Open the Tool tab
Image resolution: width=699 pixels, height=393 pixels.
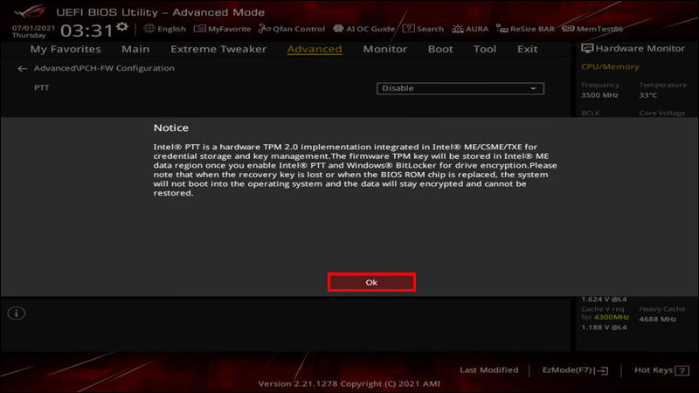(x=485, y=49)
